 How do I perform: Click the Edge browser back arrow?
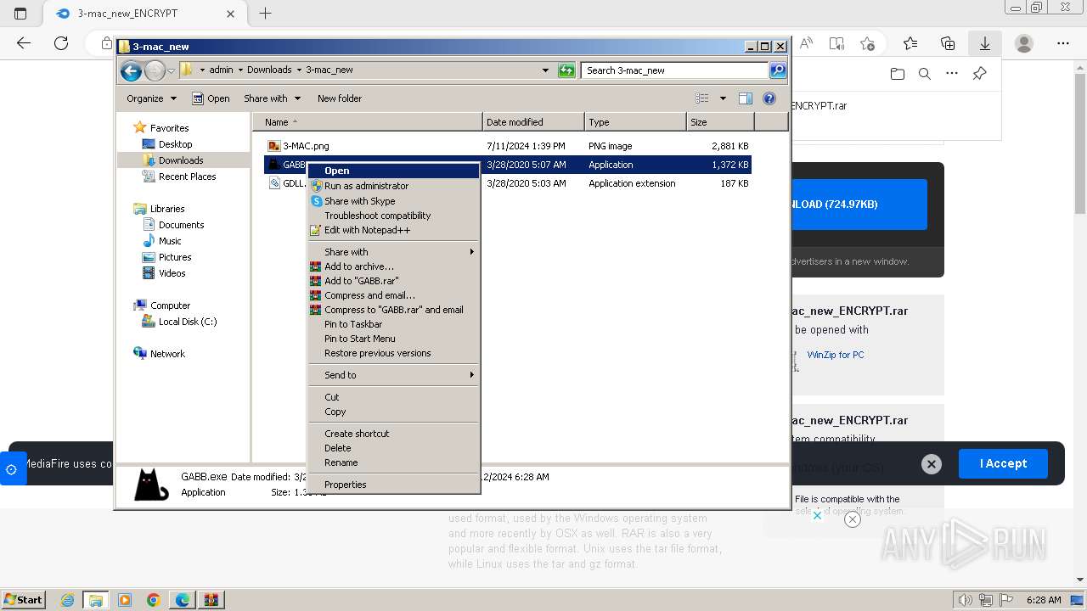point(24,43)
